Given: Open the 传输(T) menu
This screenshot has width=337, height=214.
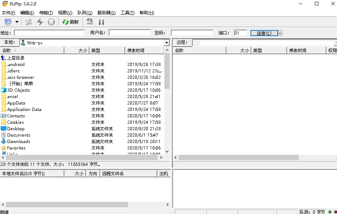Looking at the screenshot, I should [46, 12].
